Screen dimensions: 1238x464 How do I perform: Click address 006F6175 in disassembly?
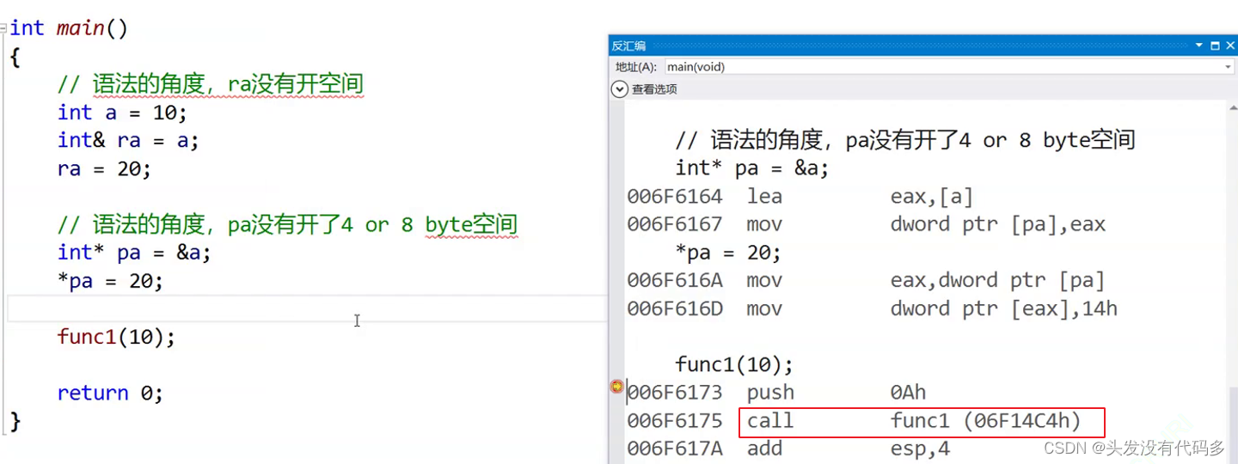[x=675, y=421]
